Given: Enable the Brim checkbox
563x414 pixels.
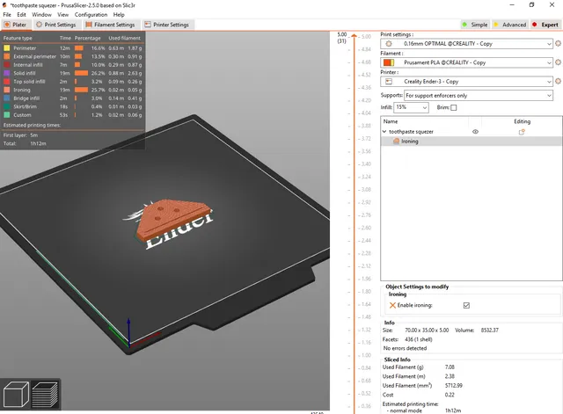Looking at the screenshot, I should [454, 107].
